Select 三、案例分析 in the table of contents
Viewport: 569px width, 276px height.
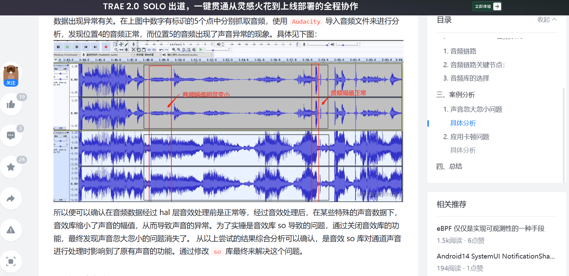coord(456,95)
